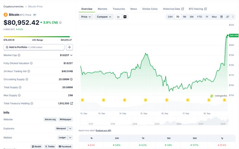Click the 1y 31.3% change cell

pyautogui.click(x=222, y=145)
